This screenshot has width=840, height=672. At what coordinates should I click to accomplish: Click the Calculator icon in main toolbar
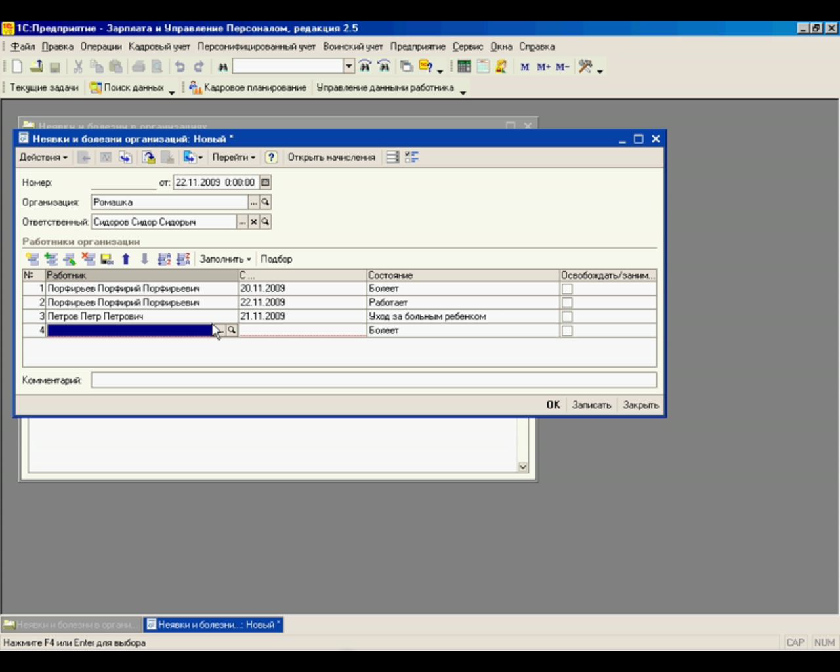pyautogui.click(x=464, y=66)
